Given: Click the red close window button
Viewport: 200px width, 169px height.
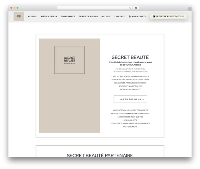Looking at the screenshot, I should click(12, 8).
